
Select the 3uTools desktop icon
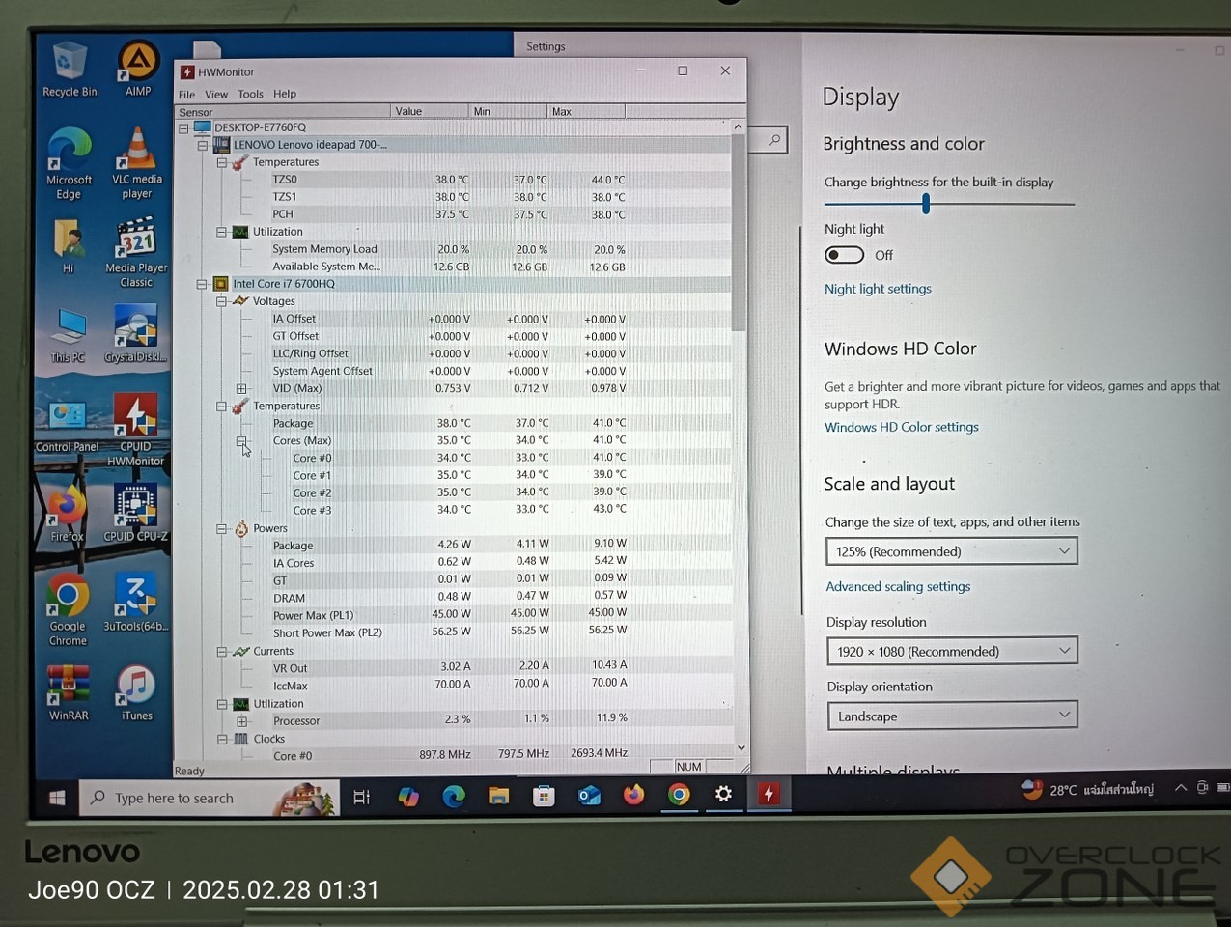(136, 603)
